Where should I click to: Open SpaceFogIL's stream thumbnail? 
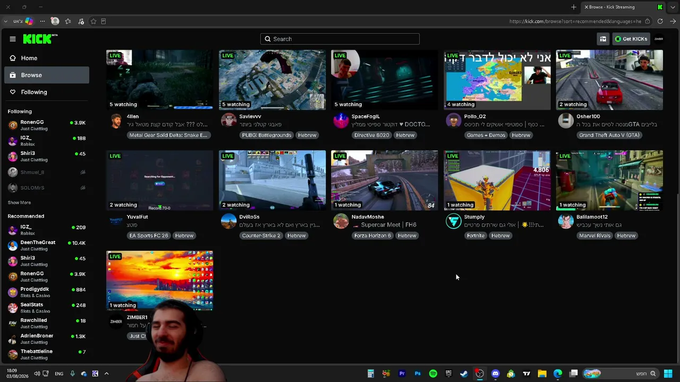[x=385, y=80]
